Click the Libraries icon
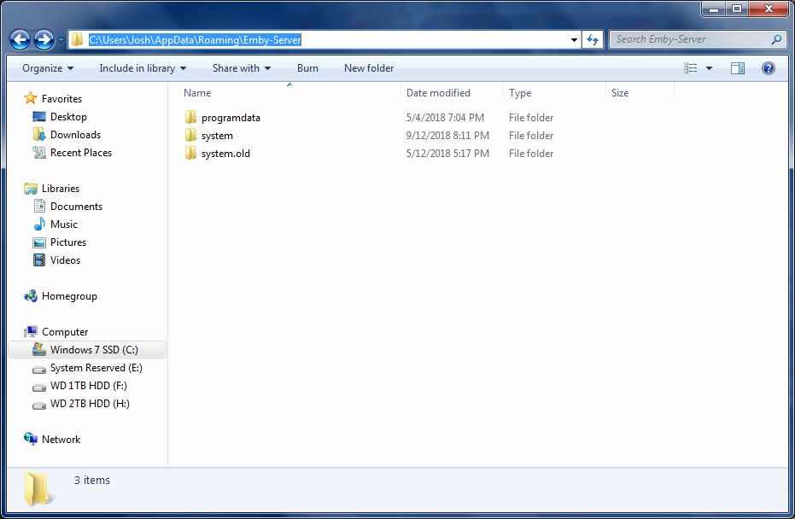Viewport: 795px width, 519px height. (31, 189)
